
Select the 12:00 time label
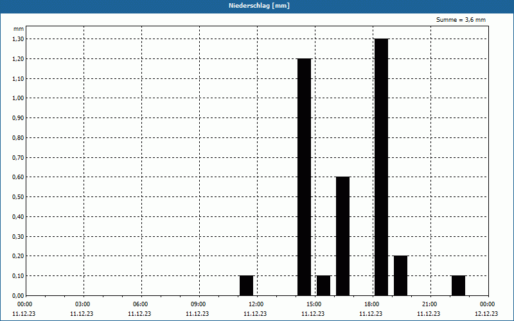tap(256, 304)
